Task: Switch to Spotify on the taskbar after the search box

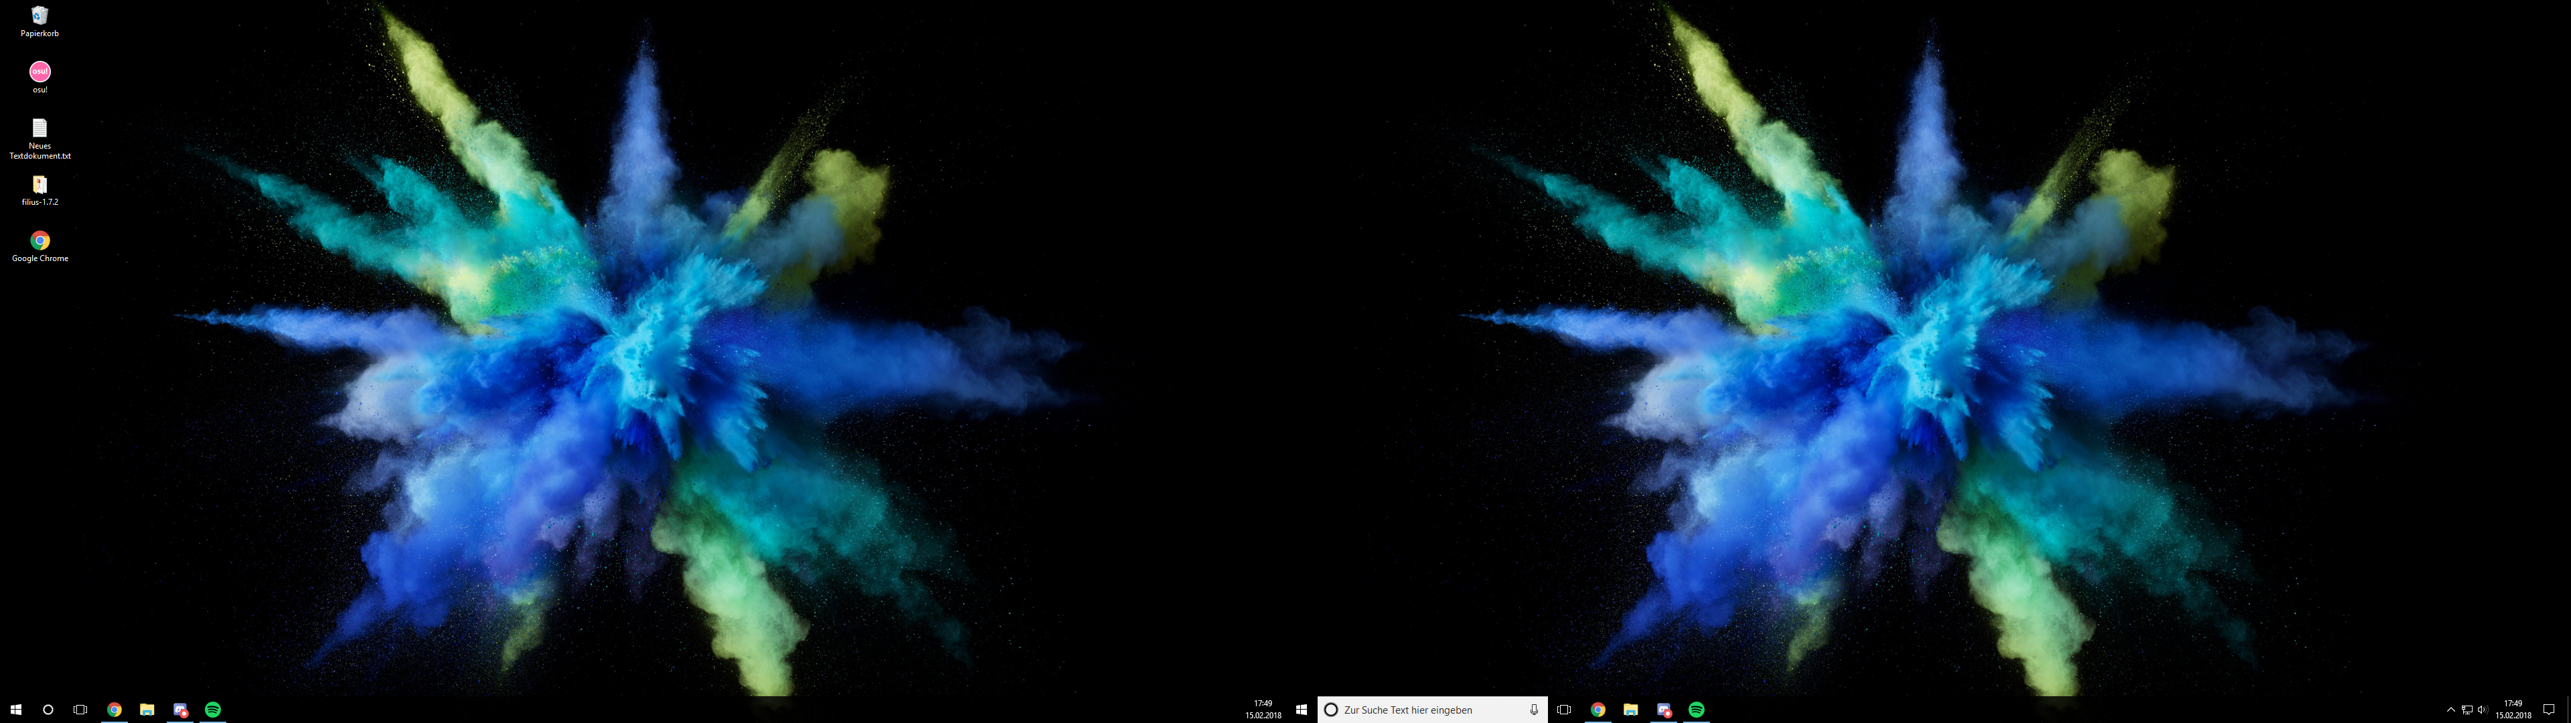Action: pyautogui.click(x=1697, y=710)
